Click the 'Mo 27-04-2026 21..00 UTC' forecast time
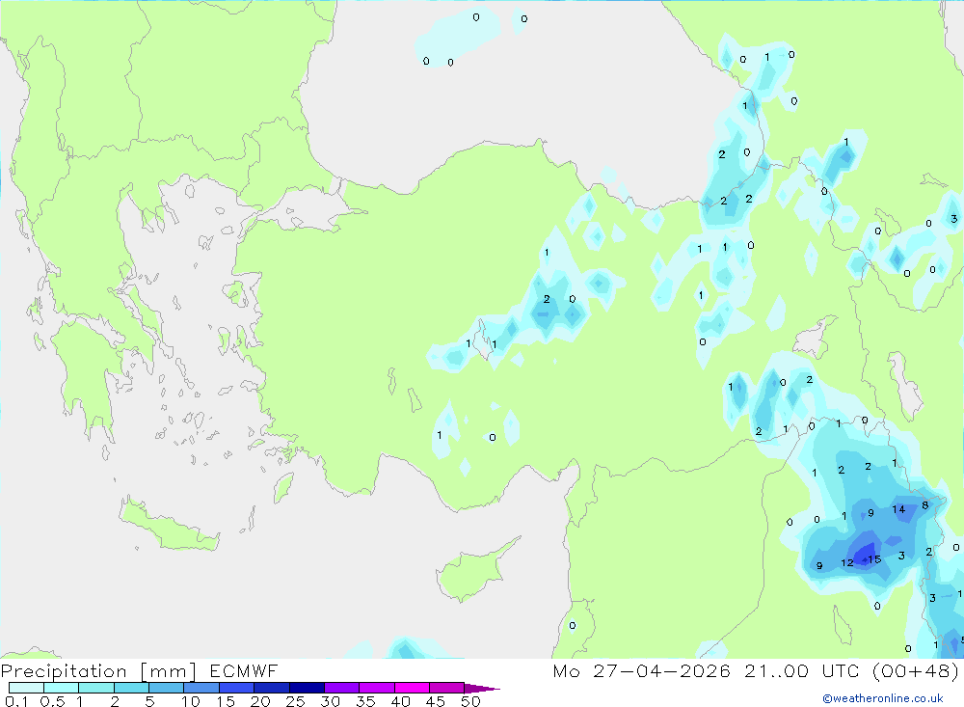The width and height of the screenshot is (964, 707). click(x=706, y=670)
